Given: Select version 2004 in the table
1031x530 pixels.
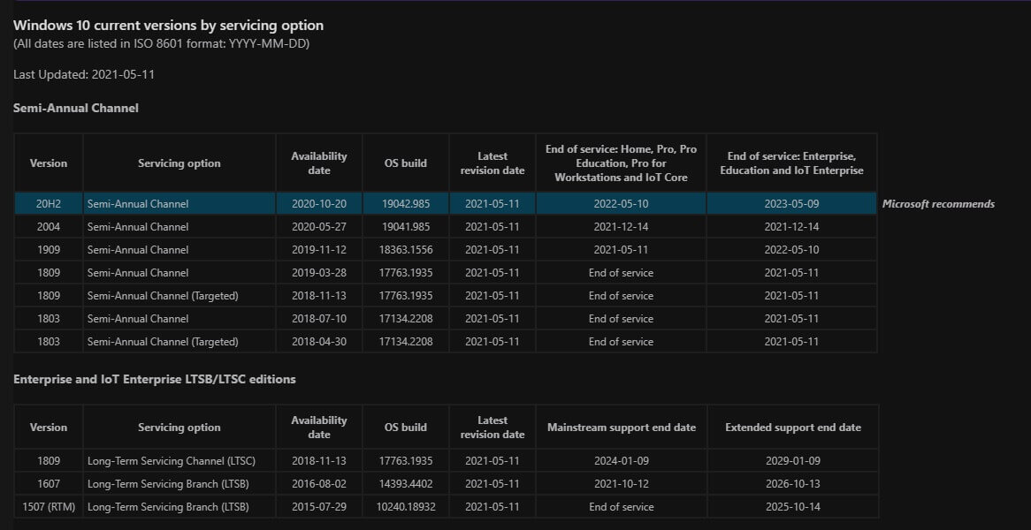Looking at the screenshot, I should (x=49, y=227).
